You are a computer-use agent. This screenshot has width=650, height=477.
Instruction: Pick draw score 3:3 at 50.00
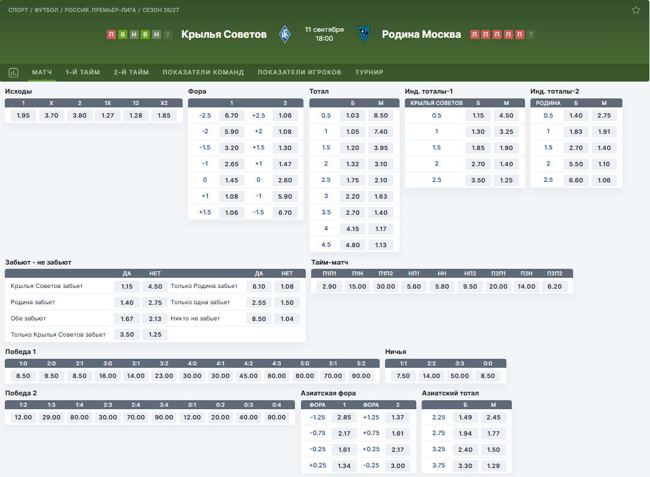tap(460, 376)
